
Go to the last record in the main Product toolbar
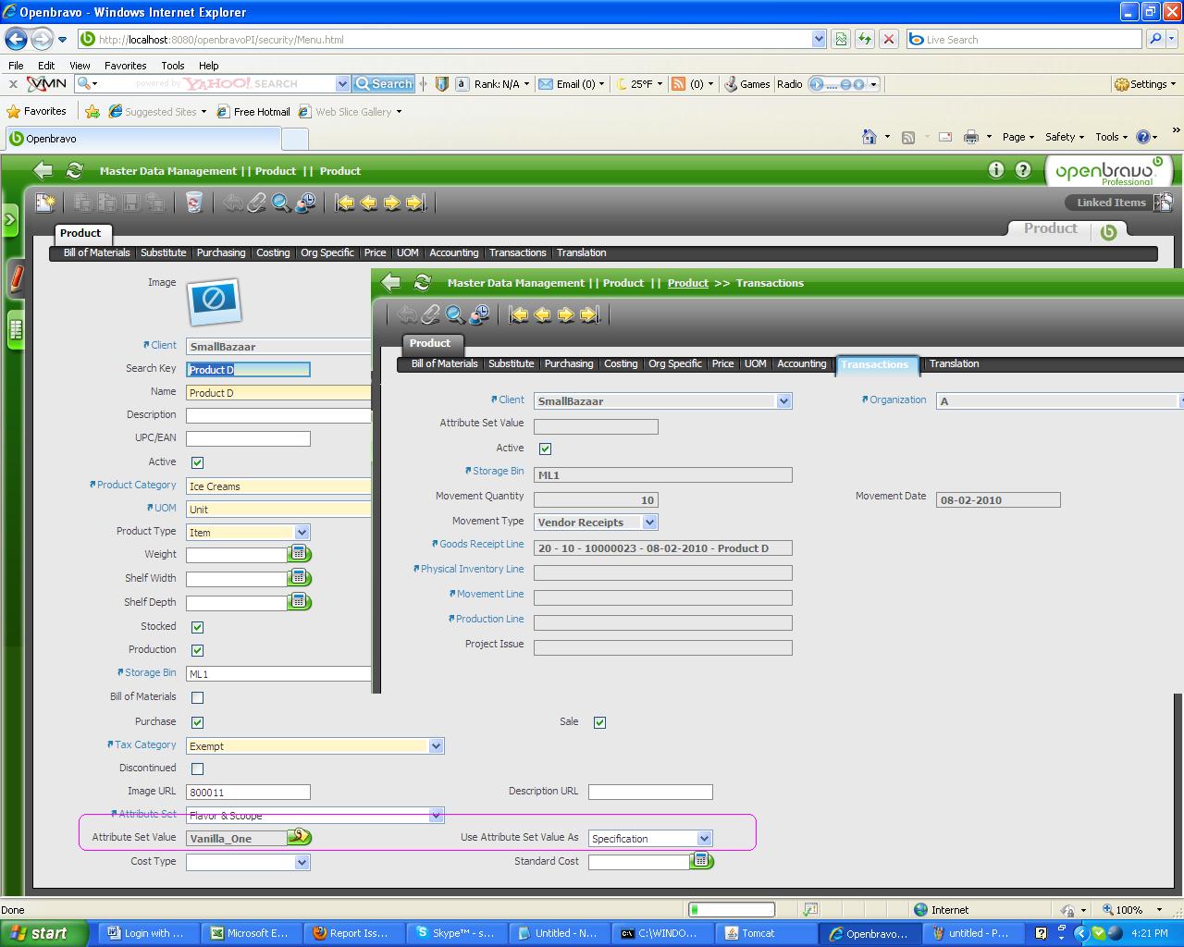[415, 203]
